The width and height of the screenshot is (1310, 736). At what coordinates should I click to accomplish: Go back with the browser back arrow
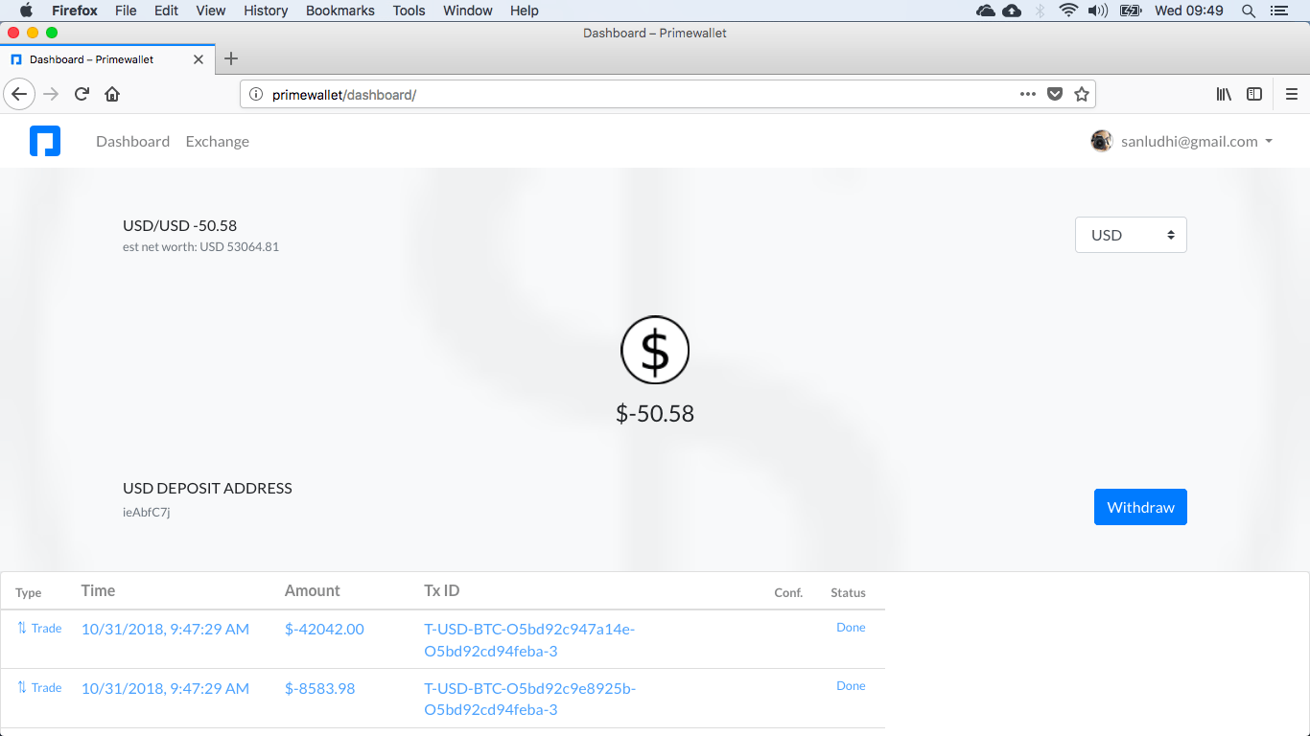(x=19, y=94)
